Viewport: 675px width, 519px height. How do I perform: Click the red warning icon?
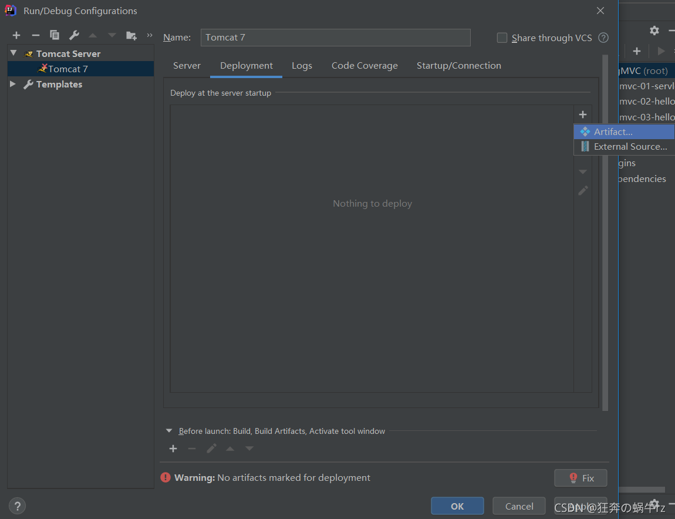point(166,478)
